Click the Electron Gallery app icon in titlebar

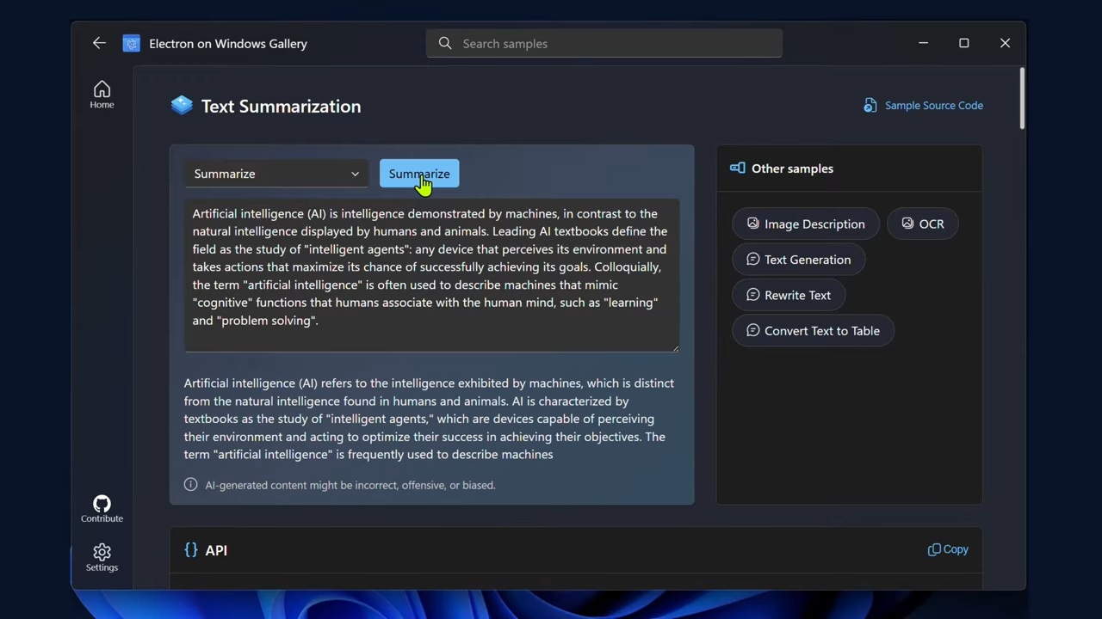point(131,43)
